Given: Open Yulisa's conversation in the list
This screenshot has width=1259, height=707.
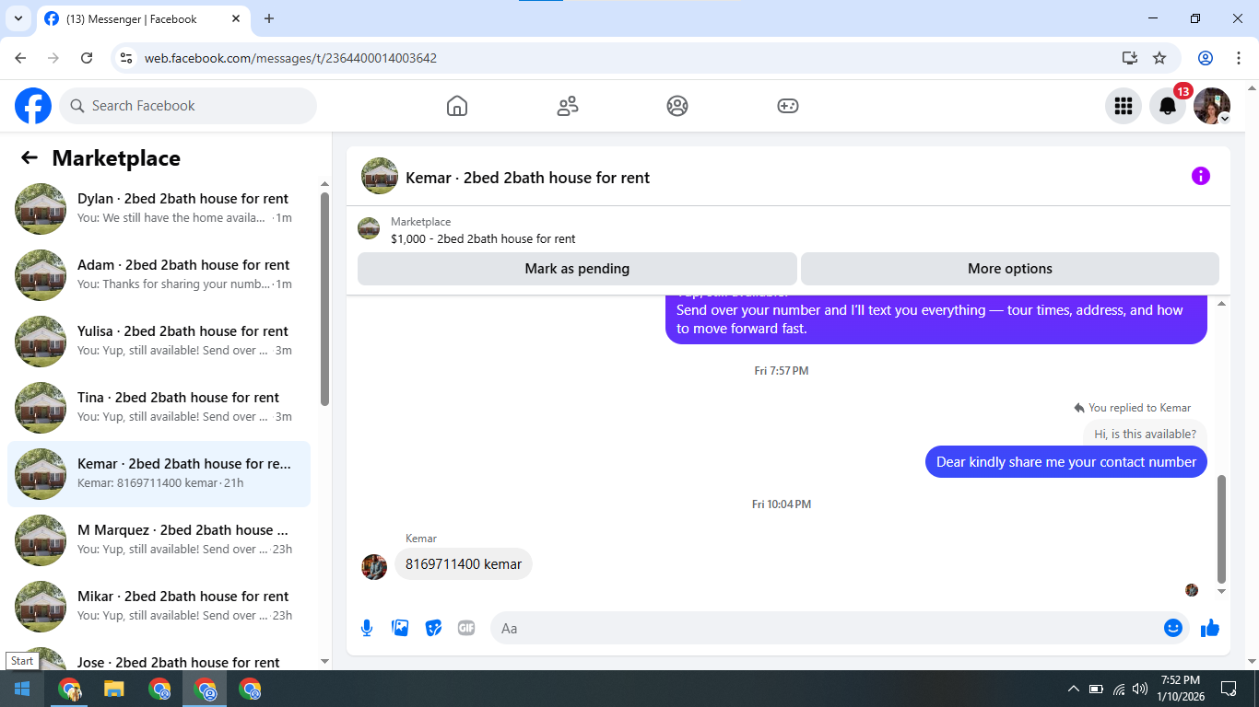Looking at the screenshot, I should coord(159,342).
